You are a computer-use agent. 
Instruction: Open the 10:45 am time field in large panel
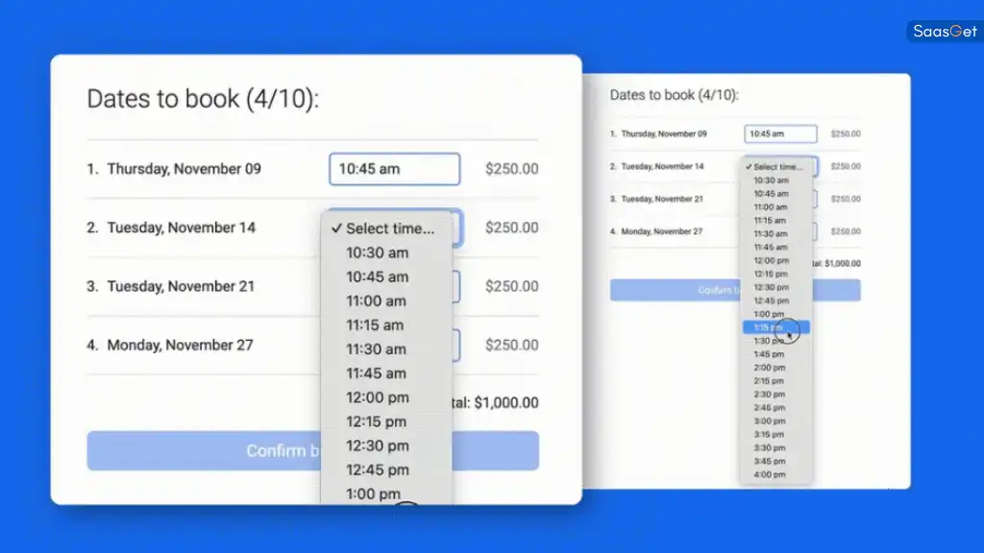[394, 169]
